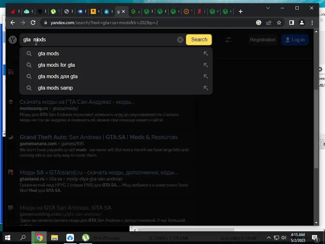Click the modssamp.ru site address

tap(34, 108)
